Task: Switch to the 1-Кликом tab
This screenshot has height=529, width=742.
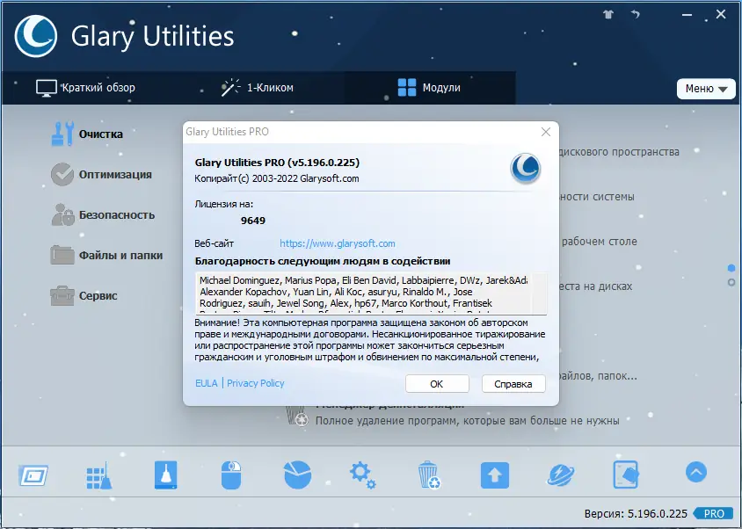Action: tap(260, 87)
